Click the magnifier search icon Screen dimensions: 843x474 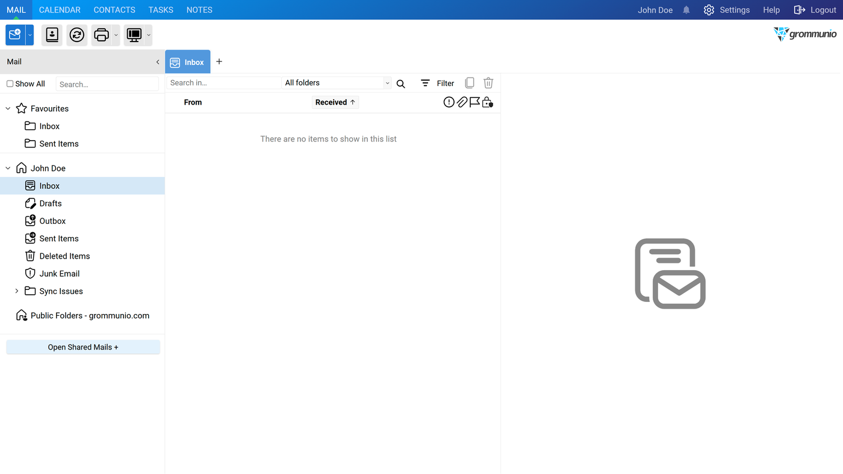[401, 84]
